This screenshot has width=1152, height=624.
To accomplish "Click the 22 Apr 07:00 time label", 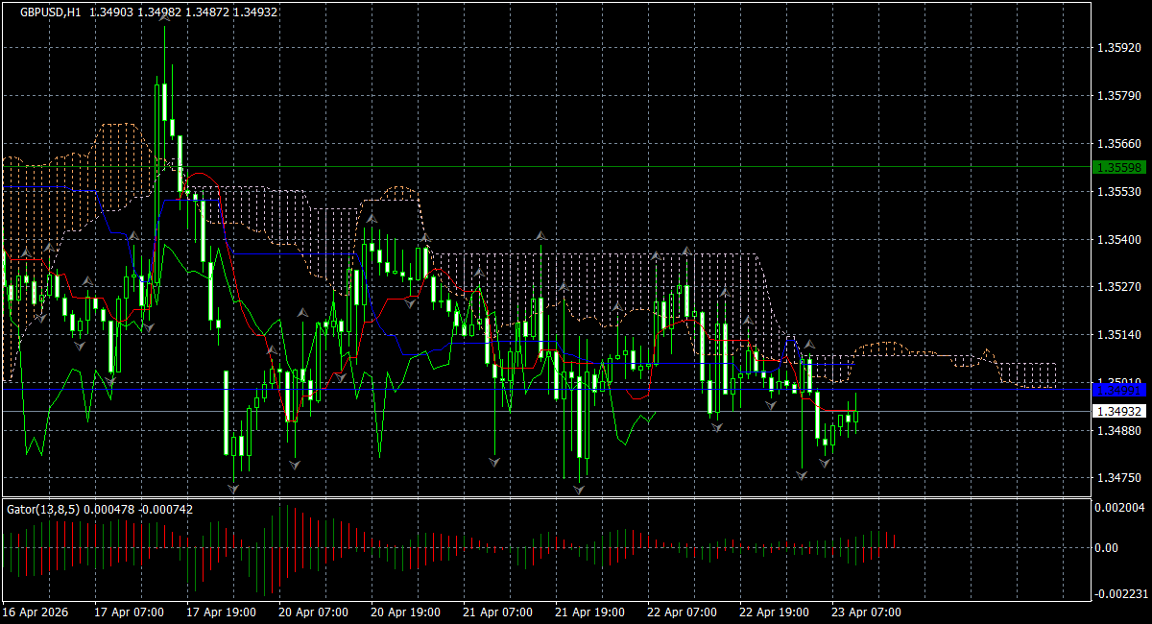I will [682, 612].
